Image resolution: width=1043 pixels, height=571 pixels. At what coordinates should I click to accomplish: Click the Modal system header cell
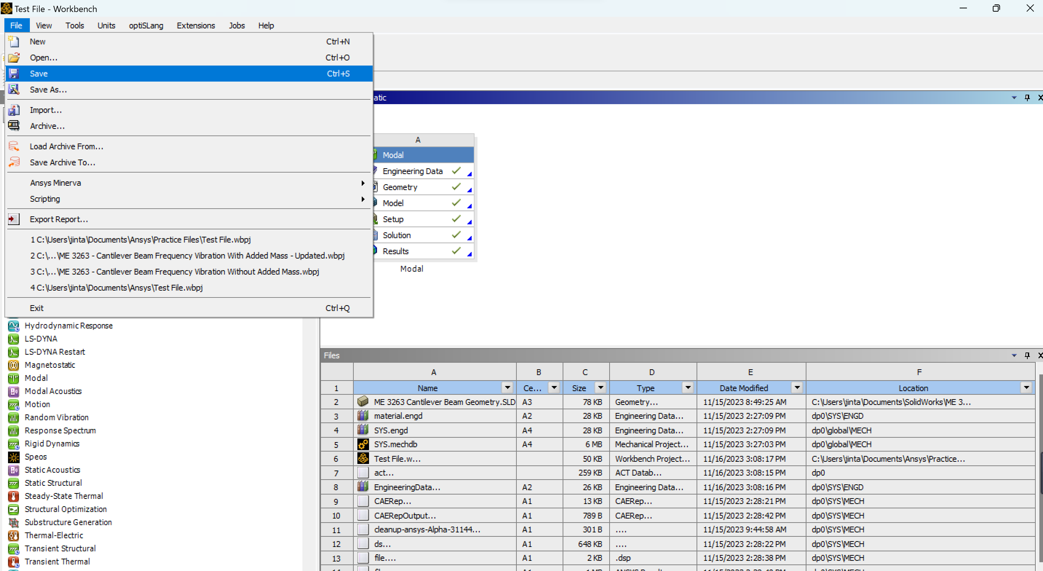click(423, 155)
